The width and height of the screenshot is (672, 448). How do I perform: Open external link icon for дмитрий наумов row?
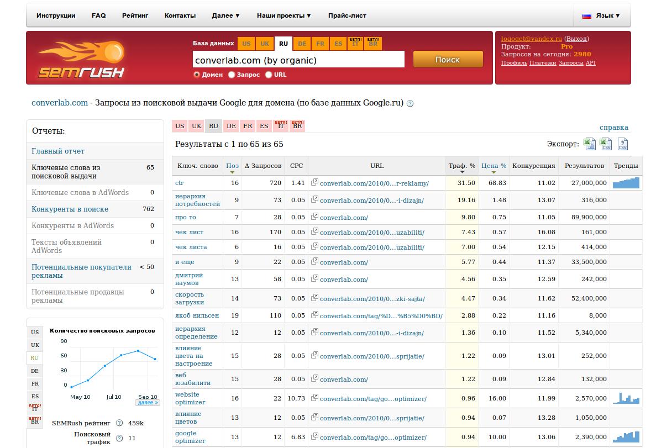pos(314,278)
